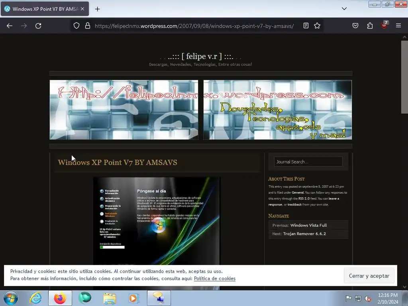Open Save to Pocket icon
The width and height of the screenshot is (408, 306).
(355, 26)
